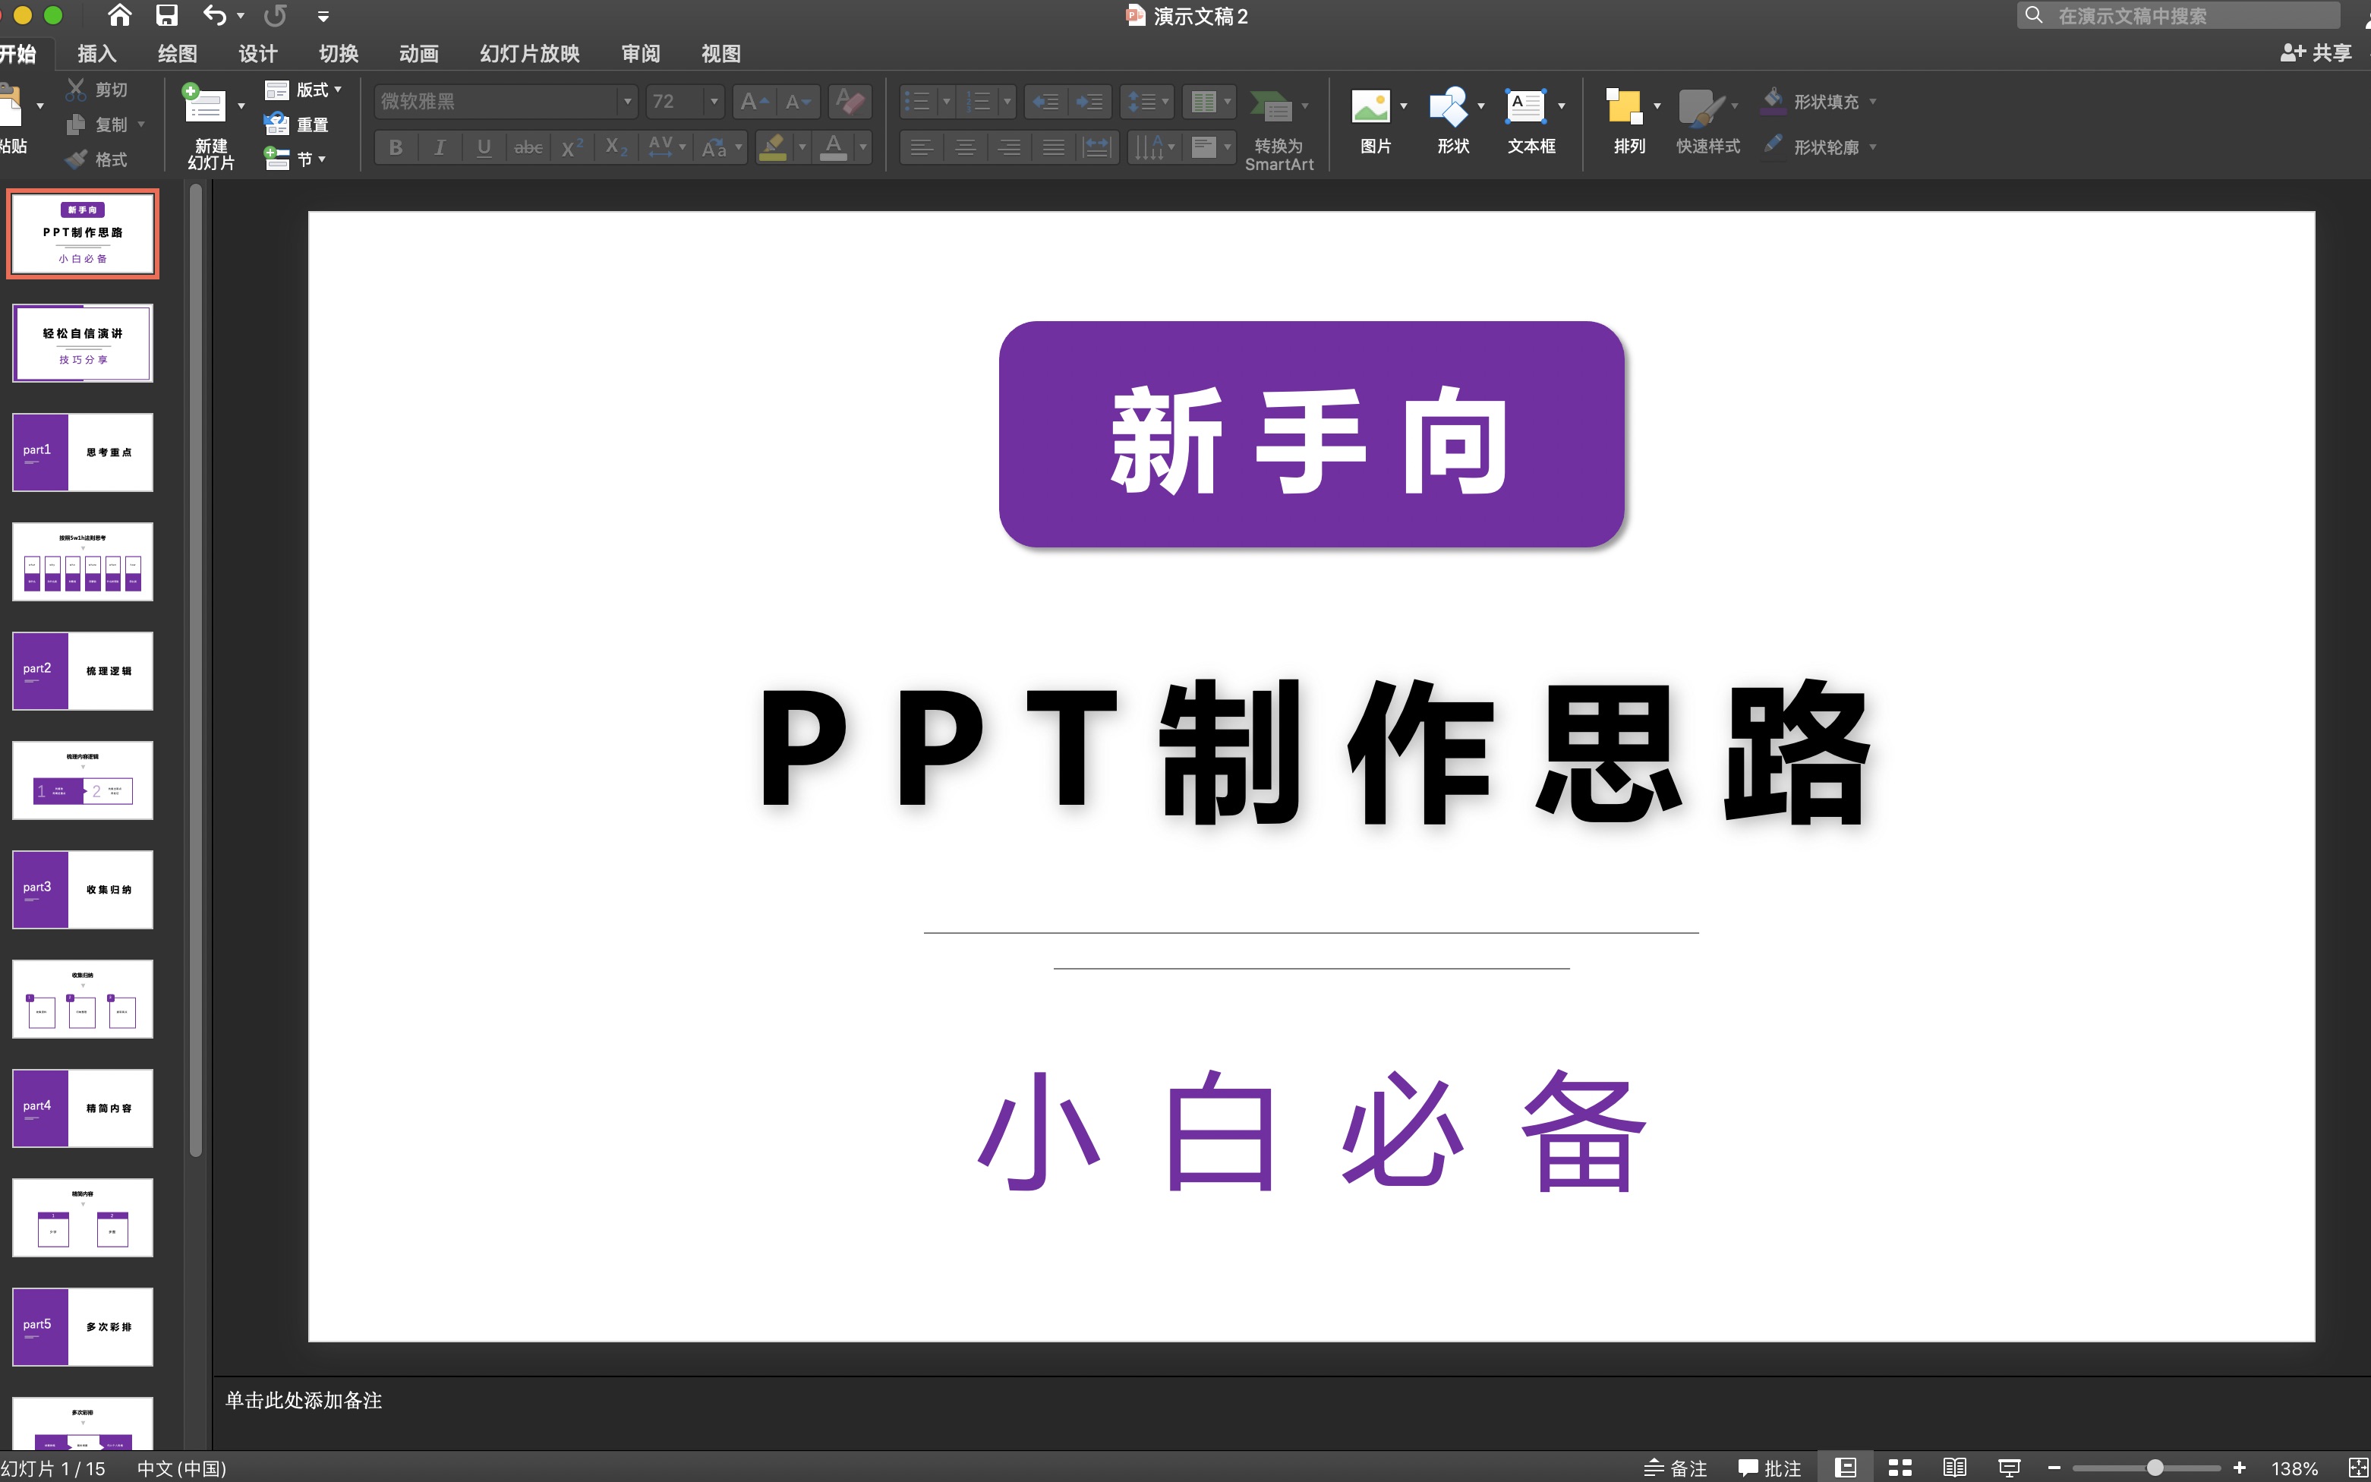The height and width of the screenshot is (1482, 2371).
Task: Insert a picture with 图片 icon
Action: tap(1370, 106)
